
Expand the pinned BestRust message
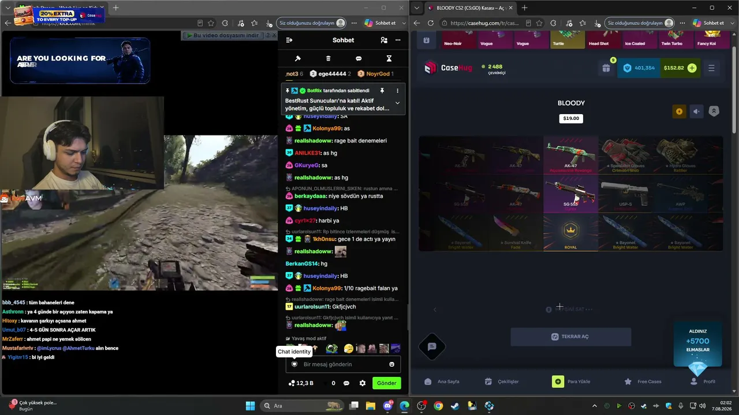397,103
